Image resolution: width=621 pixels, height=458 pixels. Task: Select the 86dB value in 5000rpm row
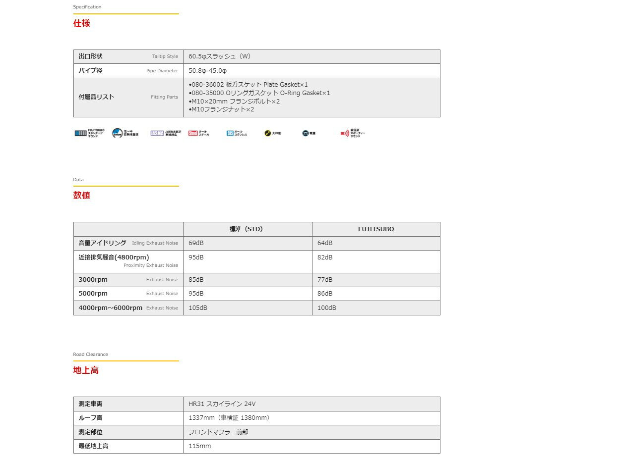pos(325,294)
